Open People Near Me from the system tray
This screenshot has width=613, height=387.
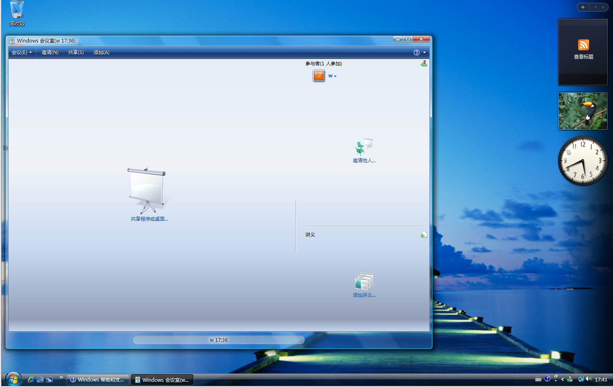pos(570,379)
